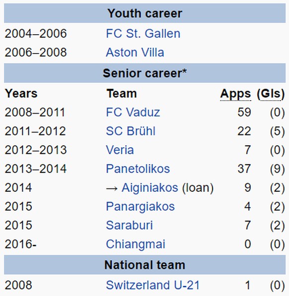Click the 59 appearances value for Vaduz
289x296 pixels.
pyautogui.click(x=244, y=113)
